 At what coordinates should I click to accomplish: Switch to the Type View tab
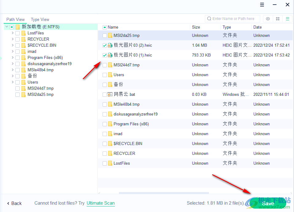pos(40,19)
